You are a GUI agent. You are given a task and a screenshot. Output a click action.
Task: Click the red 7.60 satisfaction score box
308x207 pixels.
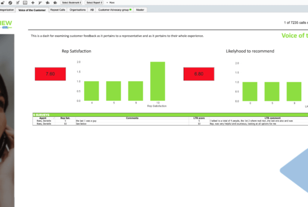click(50, 74)
